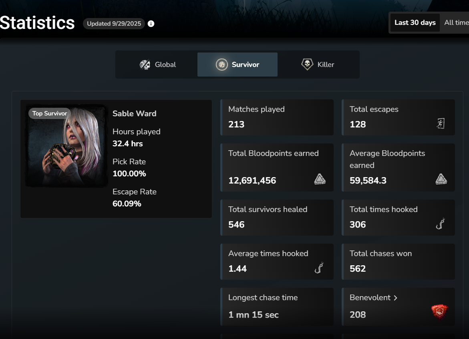Click the Top Survivor badge
This screenshot has width=469, height=339.
click(x=50, y=113)
